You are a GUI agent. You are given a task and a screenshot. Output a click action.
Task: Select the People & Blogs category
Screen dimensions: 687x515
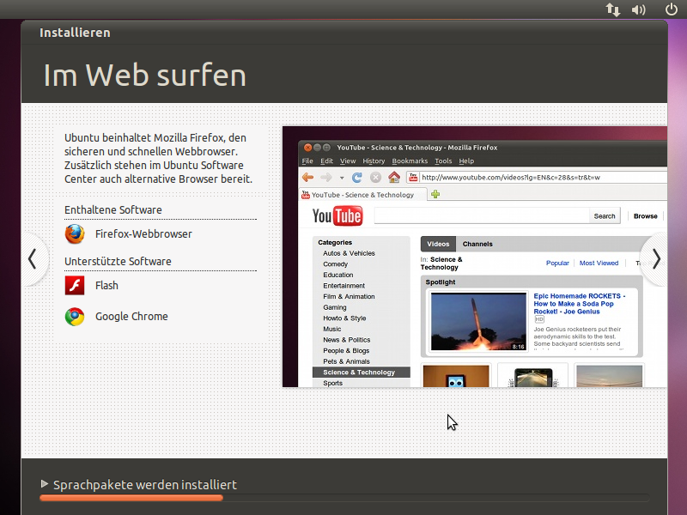[x=346, y=350]
